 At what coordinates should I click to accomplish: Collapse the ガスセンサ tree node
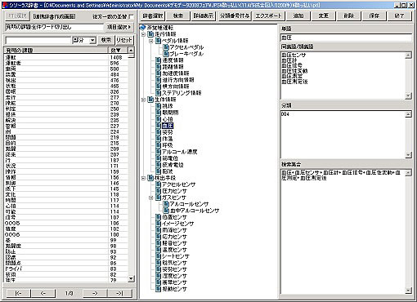point(151,198)
